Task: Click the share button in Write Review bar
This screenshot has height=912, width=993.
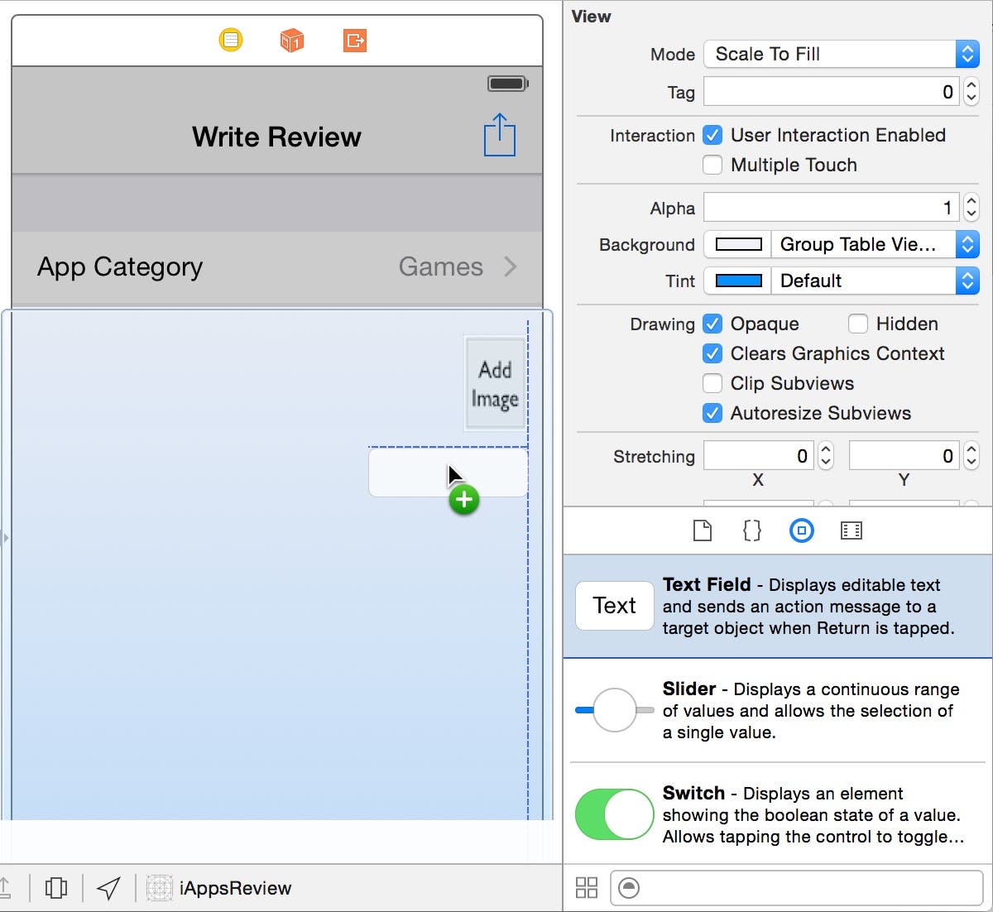Action: pos(500,135)
